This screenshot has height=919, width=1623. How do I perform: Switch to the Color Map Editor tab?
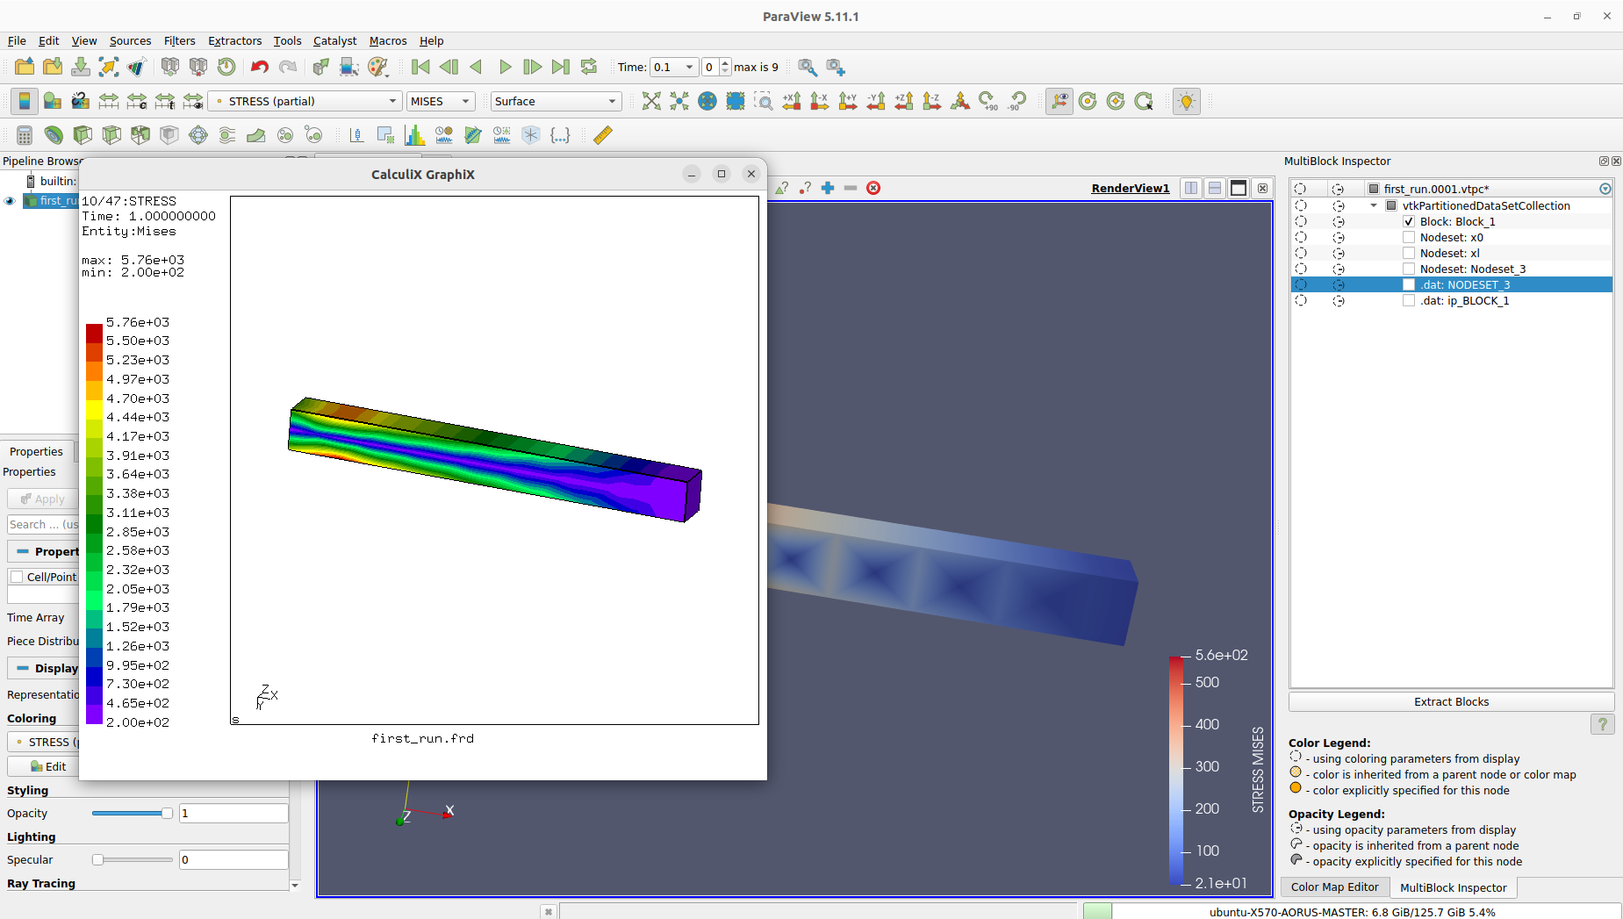1334,887
